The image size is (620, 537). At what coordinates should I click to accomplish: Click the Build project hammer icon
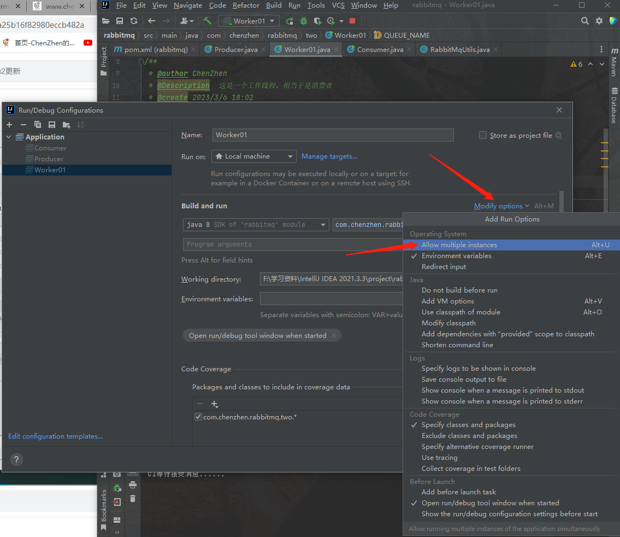click(x=207, y=21)
